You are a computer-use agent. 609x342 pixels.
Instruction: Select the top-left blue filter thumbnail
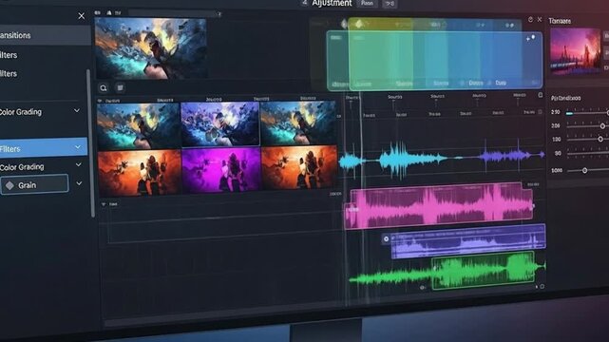click(x=139, y=125)
